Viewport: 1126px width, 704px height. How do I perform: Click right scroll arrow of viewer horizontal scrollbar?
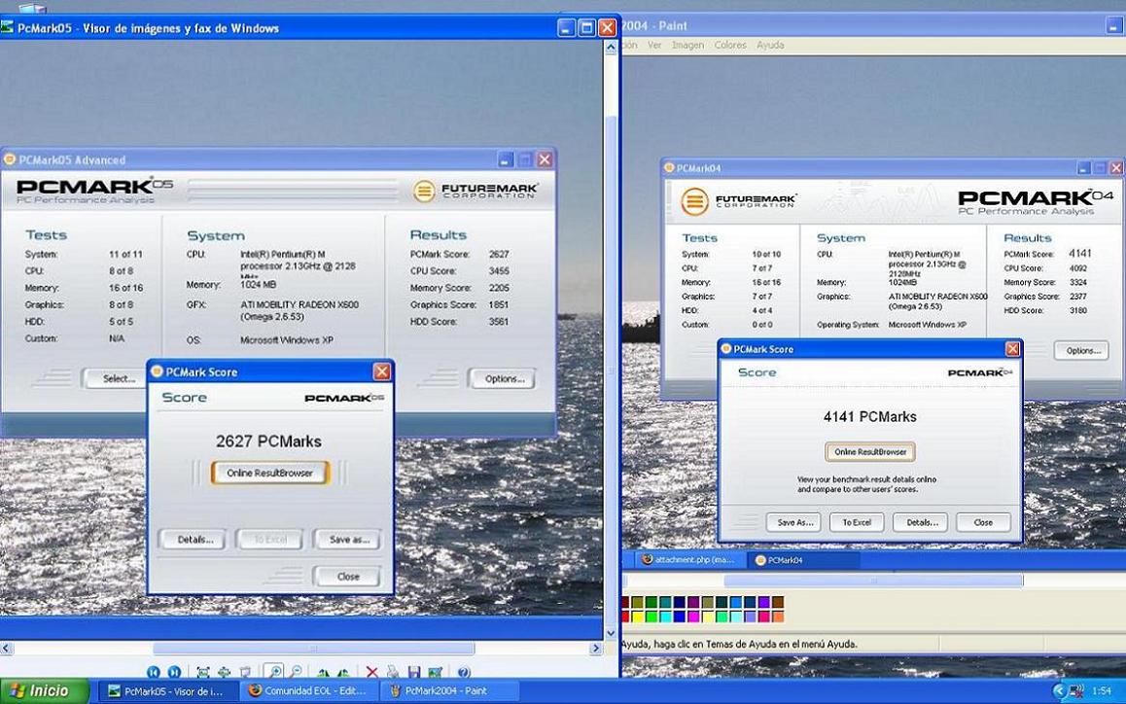(595, 649)
